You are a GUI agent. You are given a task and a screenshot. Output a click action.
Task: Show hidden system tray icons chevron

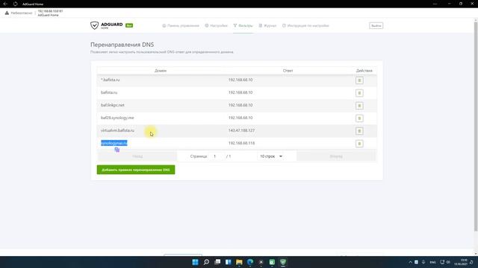[410, 262]
